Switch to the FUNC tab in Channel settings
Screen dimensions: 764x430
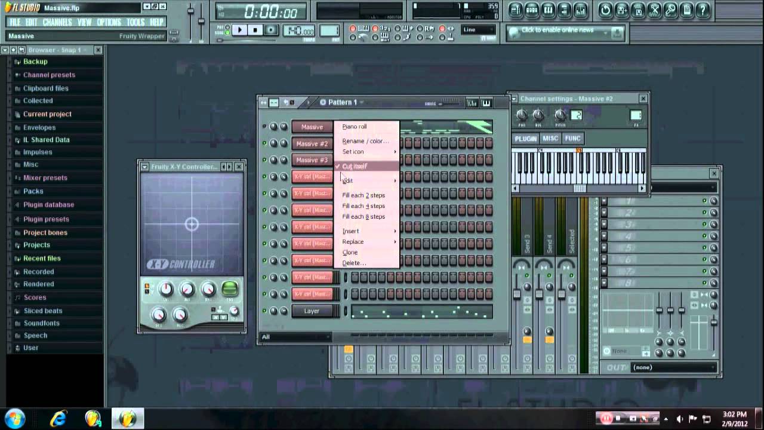[x=572, y=139]
